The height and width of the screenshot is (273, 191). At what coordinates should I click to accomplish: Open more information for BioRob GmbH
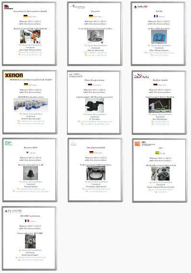coord(162,115)
